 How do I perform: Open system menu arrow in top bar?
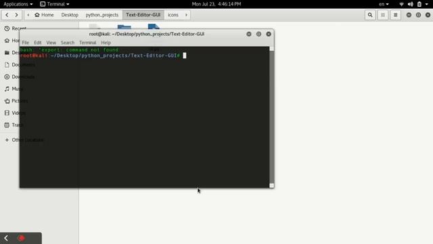[427, 4]
